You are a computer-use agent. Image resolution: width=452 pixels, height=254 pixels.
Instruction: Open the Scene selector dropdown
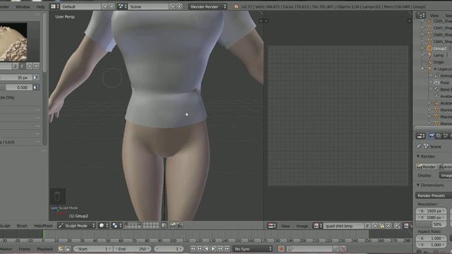(x=148, y=6)
